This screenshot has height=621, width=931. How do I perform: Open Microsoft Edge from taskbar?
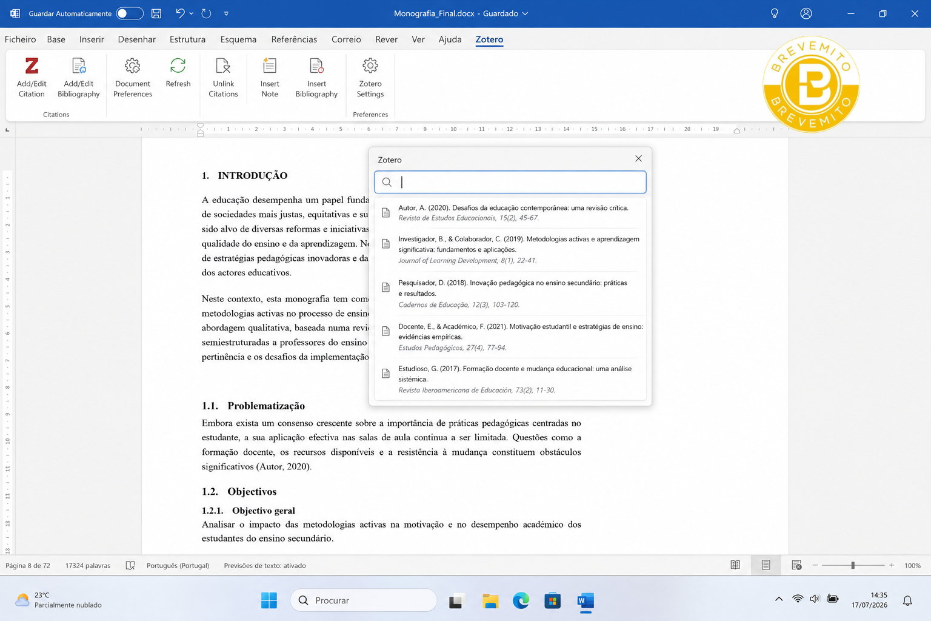[521, 600]
